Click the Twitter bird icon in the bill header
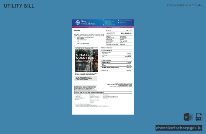 pyautogui.click(x=119, y=22)
